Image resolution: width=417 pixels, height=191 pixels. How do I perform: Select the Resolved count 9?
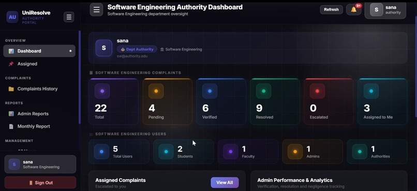coord(259,108)
